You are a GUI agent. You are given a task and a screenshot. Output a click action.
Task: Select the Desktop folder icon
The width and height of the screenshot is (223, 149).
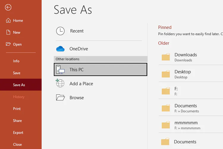pyautogui.click(x=166, y=74)
